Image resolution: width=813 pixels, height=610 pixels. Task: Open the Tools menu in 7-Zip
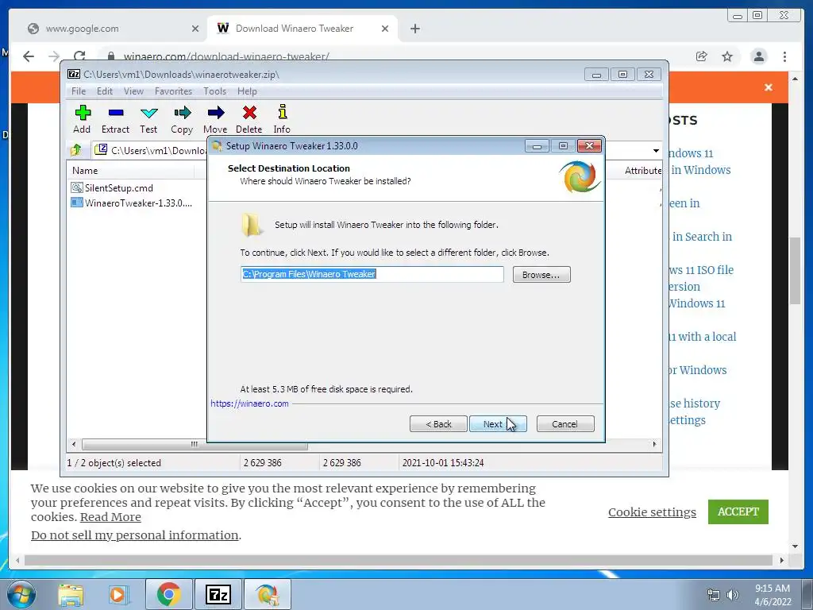[214, 91]
